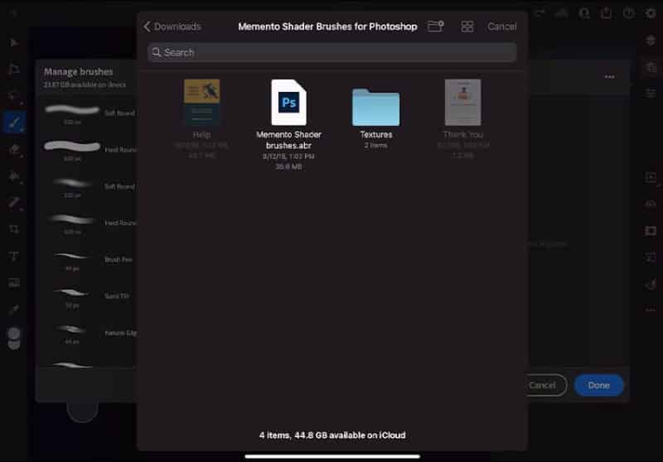Open the Settings gear icon
The width and height of the screenshot is (663, 462).
coord(651,13)
